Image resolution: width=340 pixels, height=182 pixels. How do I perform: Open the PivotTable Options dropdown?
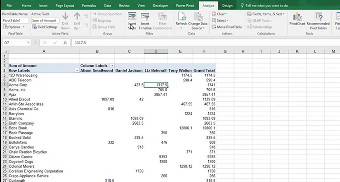pyautogui.click(x=14, y=27)
